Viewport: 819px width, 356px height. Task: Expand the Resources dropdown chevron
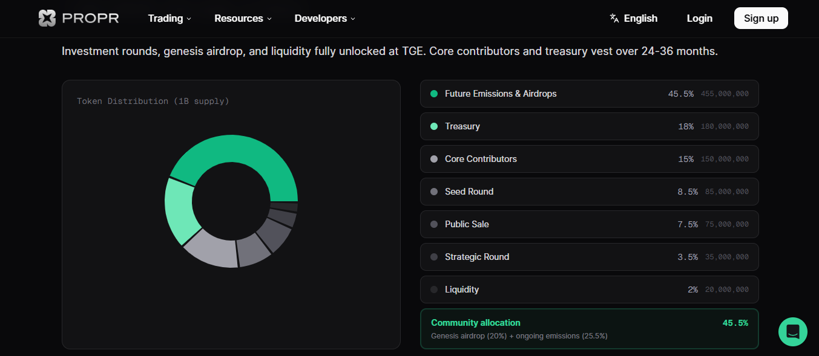pos(269,19)
